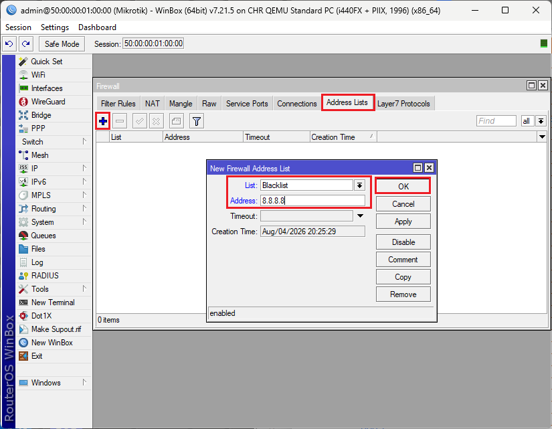
Task: Open the column selector dropdown arrow
Action: pos(542,137)
